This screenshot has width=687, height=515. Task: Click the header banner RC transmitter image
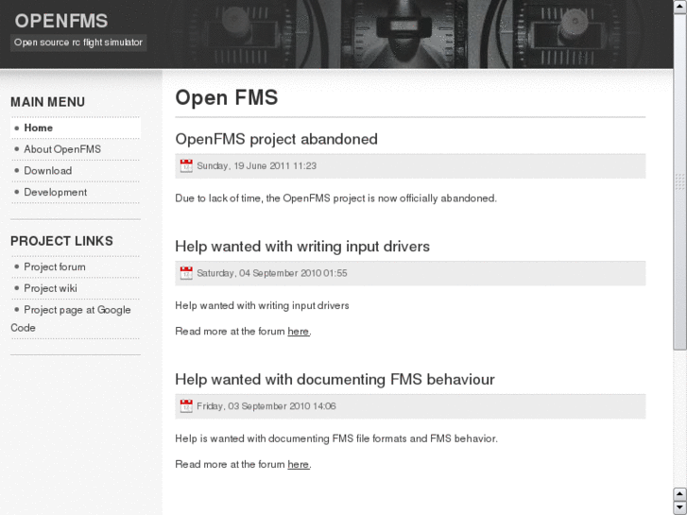[412, 34]
